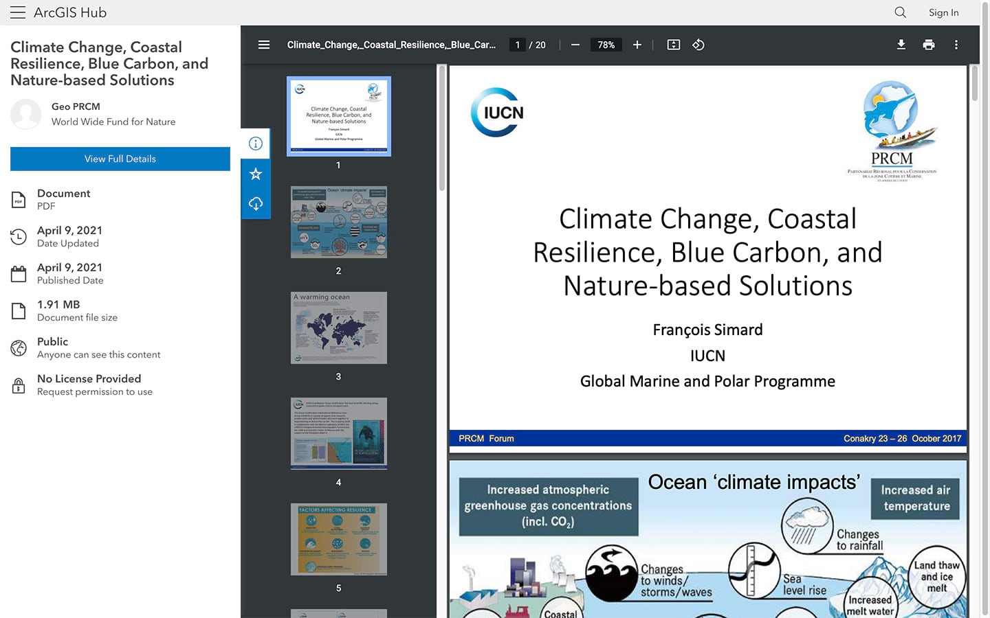Click the license lock icon

pyautogui.click(x=19, y=385)
